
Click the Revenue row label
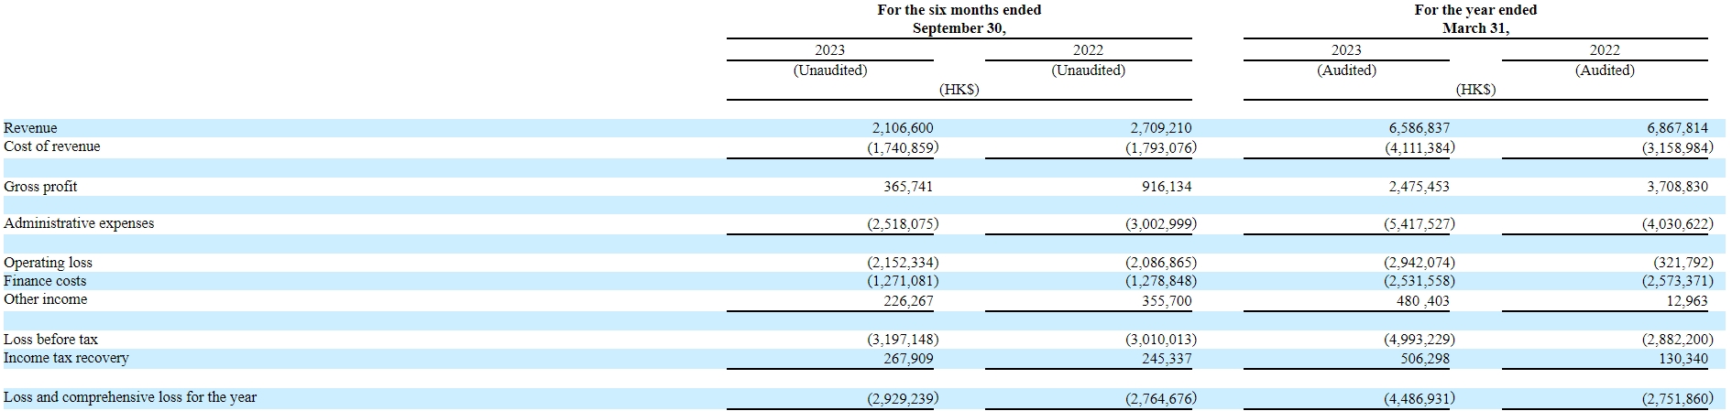30,128
